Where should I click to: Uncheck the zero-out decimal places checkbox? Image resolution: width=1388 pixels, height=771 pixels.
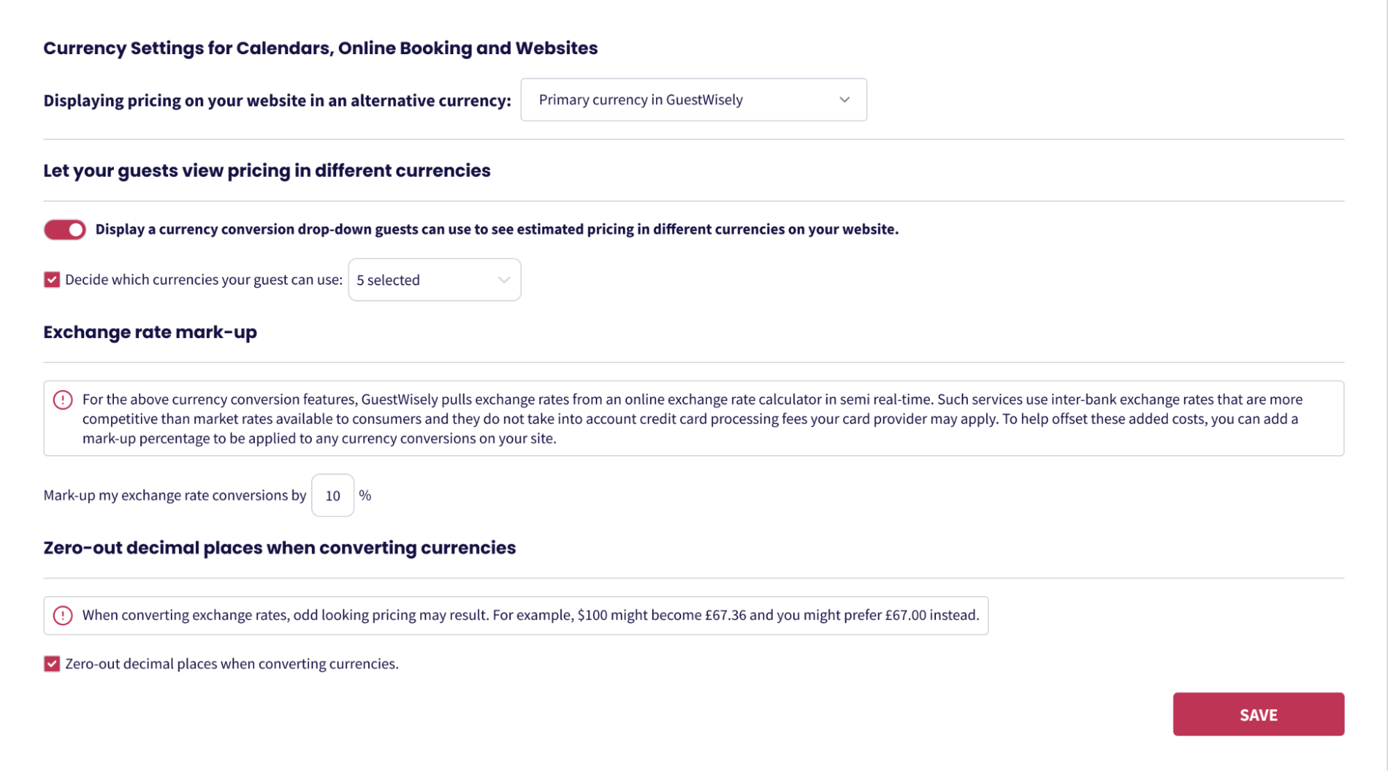(x=52, y=664)
